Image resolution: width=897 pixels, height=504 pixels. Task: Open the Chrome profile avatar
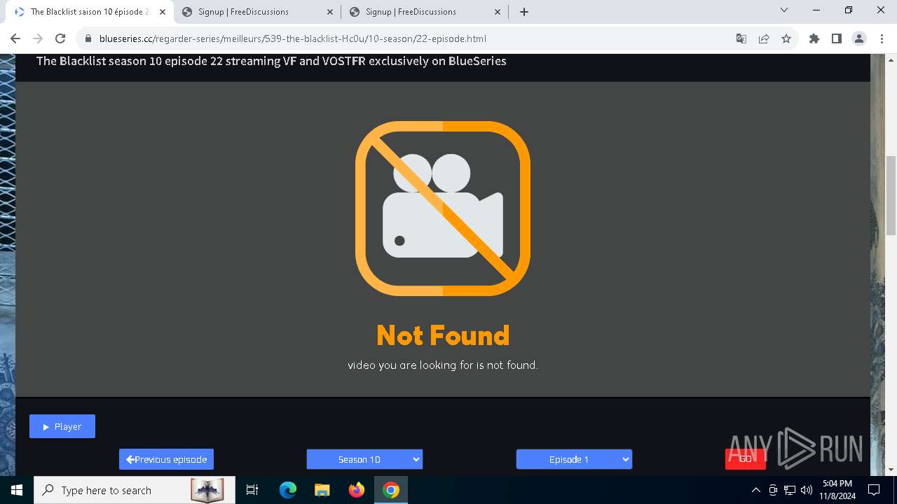click(x=859, y=38)
